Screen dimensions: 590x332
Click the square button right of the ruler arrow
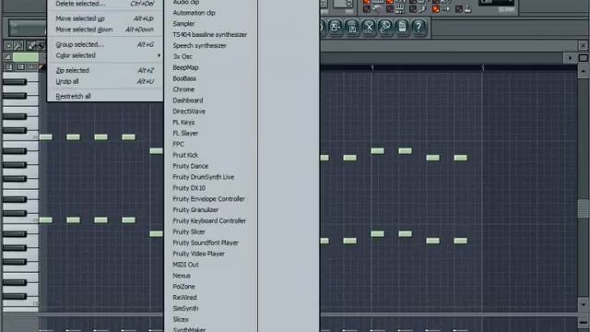(583, 58)
